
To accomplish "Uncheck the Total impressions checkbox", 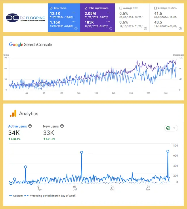I will (x=86, y=8).
